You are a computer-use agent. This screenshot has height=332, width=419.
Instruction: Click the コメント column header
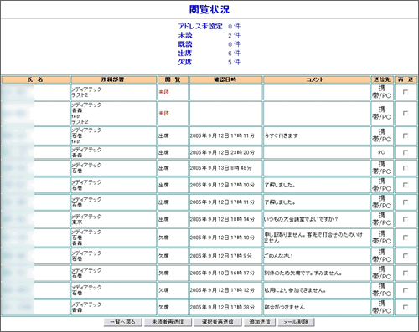click(317, 79)
